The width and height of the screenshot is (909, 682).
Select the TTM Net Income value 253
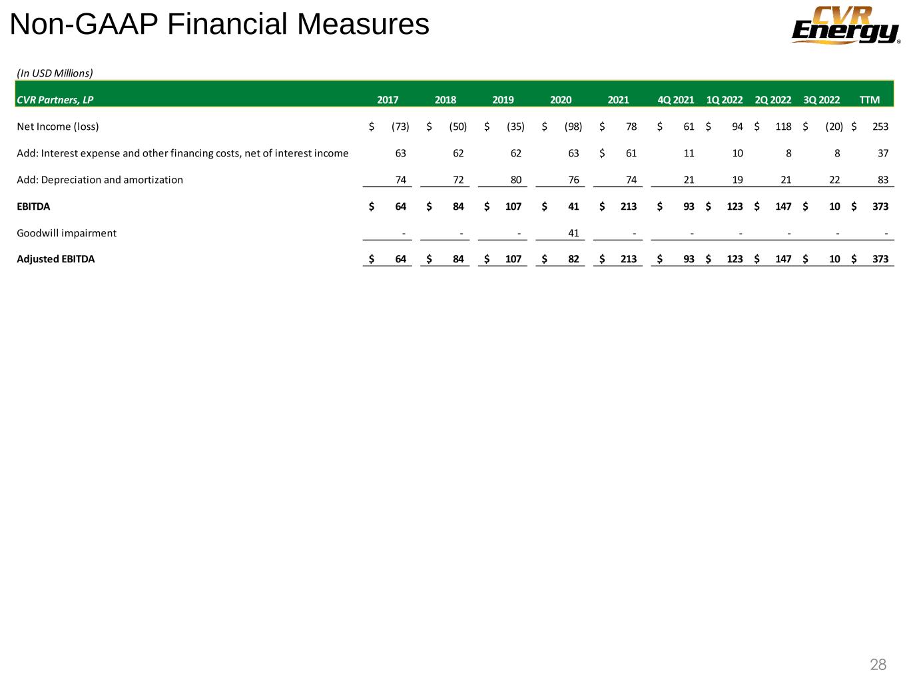tap(880, 127)
